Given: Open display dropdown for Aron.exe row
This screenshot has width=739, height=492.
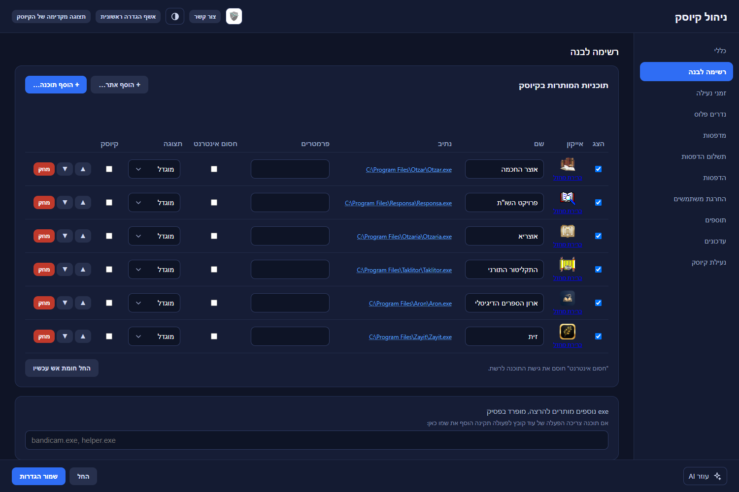Looking at the screenshot, I should (154, 303).
